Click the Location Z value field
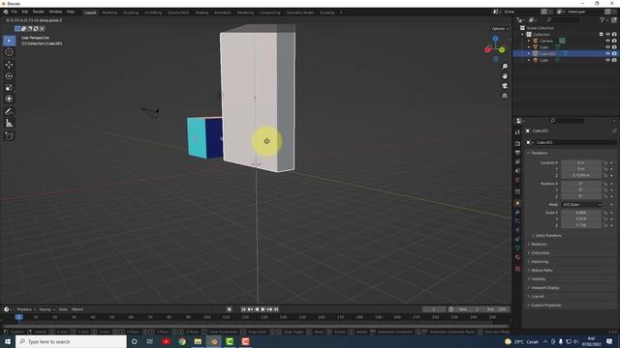The height and width of the screenshot is (348, 620). pyautogui.click(x=581, y=175)
